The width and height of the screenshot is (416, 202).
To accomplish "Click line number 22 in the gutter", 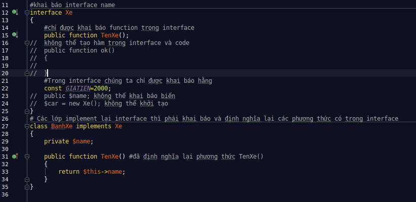I will 6,88.
